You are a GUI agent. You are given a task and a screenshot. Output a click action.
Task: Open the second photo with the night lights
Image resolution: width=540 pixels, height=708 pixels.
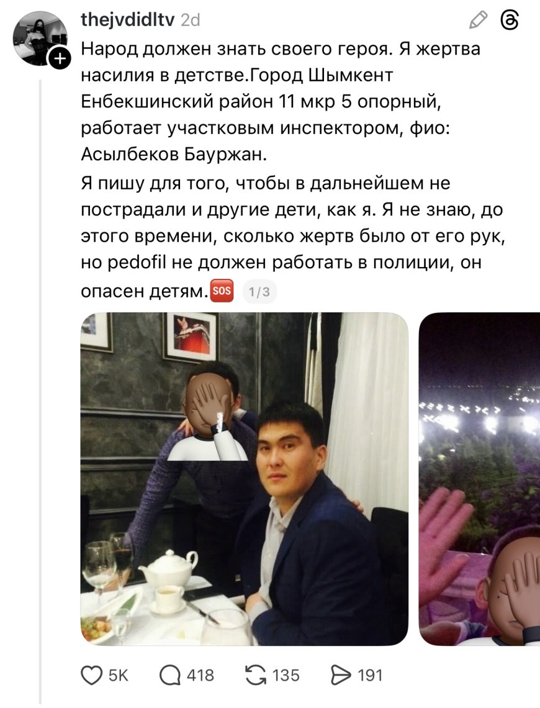(479, 479)
